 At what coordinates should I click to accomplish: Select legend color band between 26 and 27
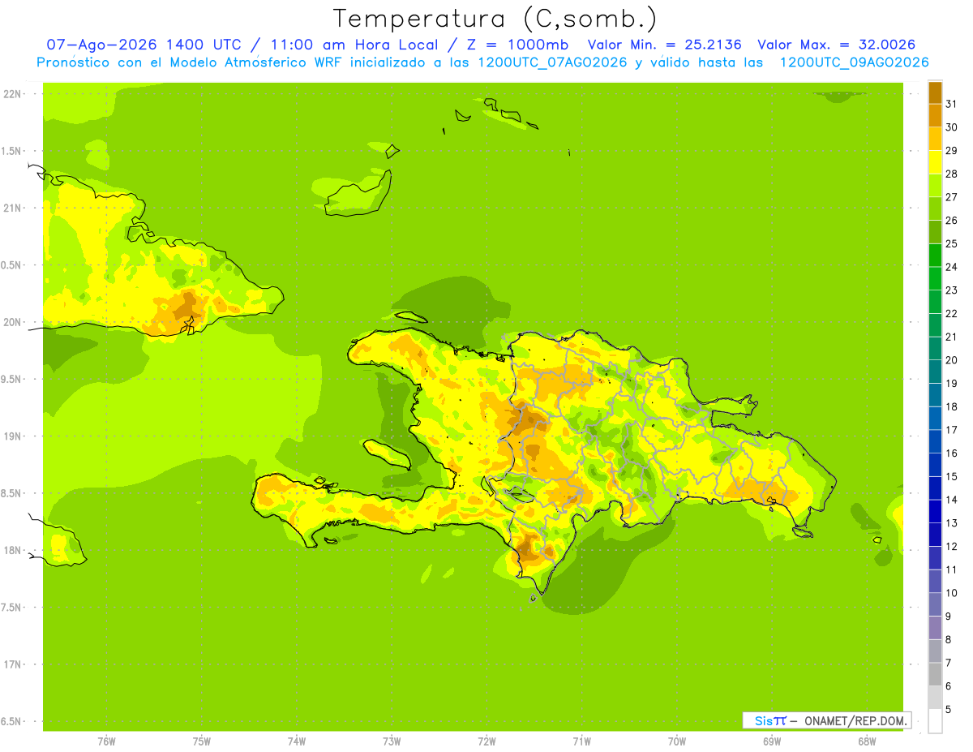pos(935,208)
